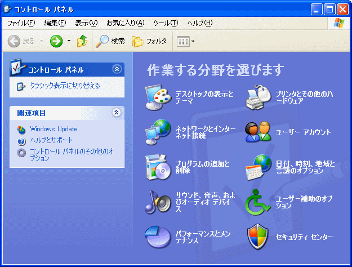Image resolution: width=352 pixels, height=267 pixels.
Task: Open the ヘルプ(H) menu
Action: coord(200,23)
